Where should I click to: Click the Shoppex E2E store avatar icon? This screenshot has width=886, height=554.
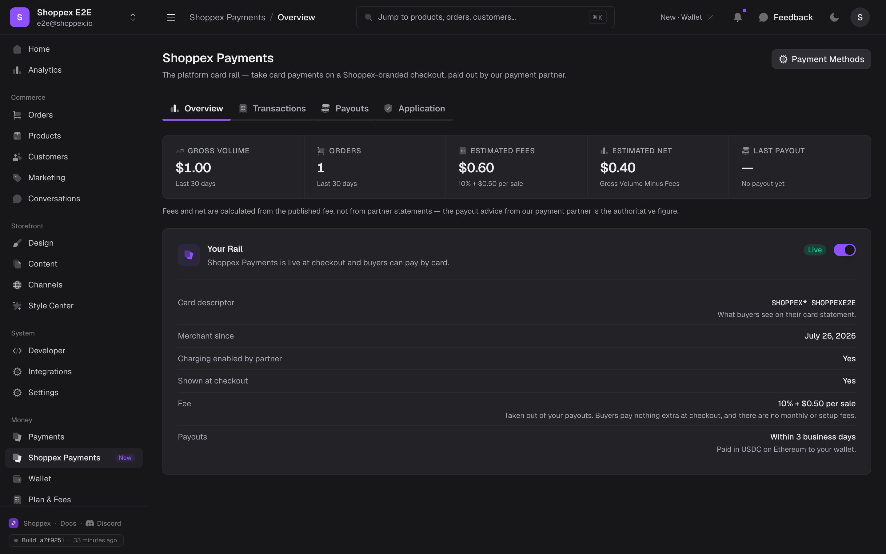point(19,17)
